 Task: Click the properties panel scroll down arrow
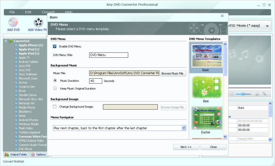270,139
